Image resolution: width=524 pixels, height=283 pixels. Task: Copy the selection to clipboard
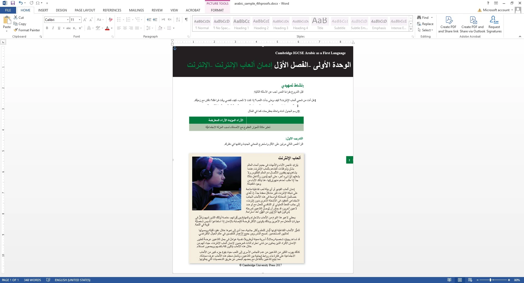click(x=20, y=24)
